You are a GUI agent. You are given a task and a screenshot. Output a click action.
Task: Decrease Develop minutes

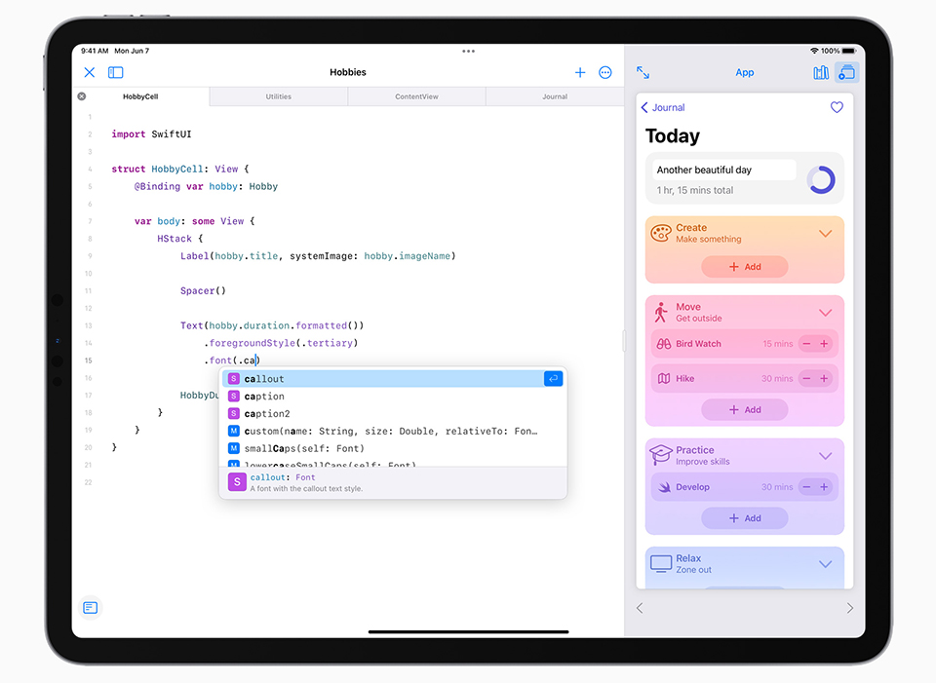[x=807, y=487]
